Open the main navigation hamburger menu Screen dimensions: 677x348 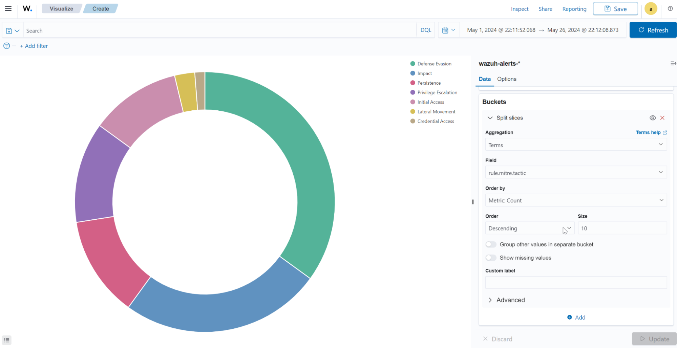[8, 8]
